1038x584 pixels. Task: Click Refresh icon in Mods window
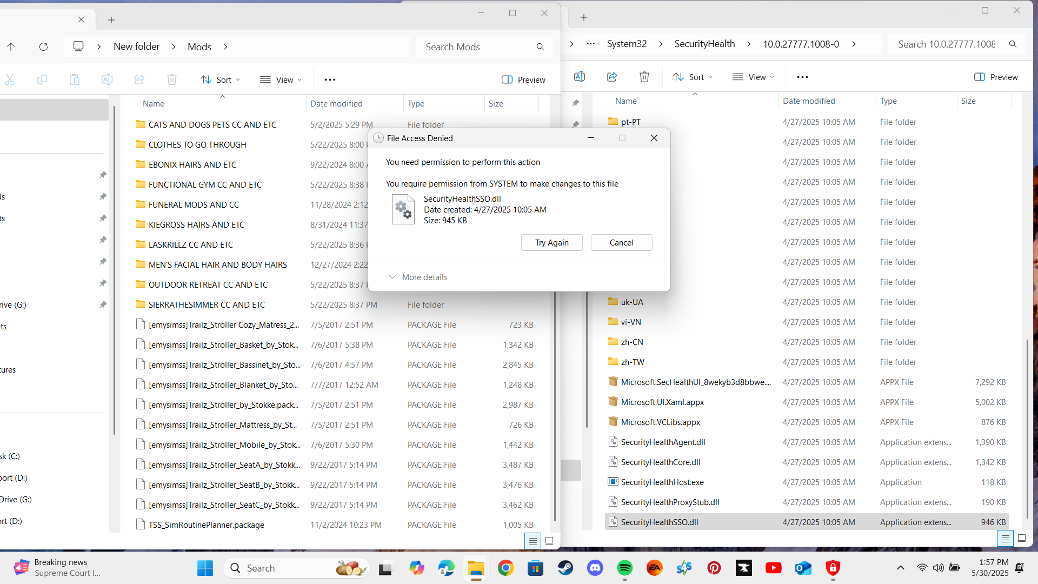tap(44, 47)
